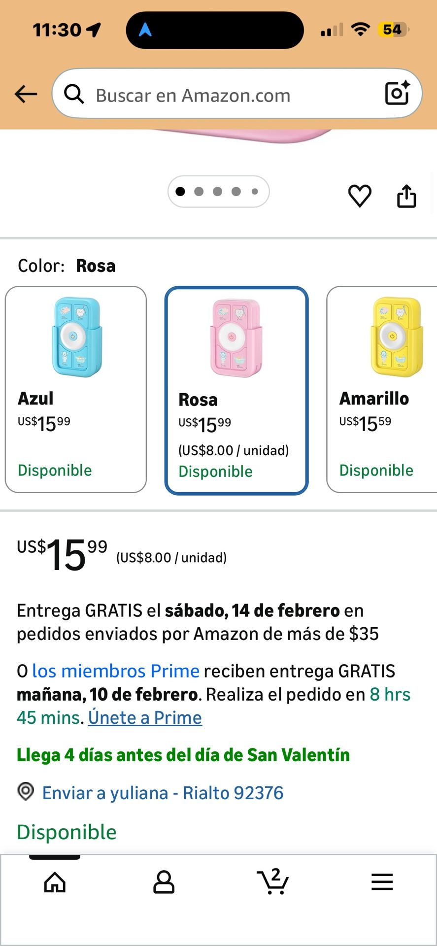Screen dimensions: 437x946
Task: Open the hamburger menu
Action: [382, 882]
